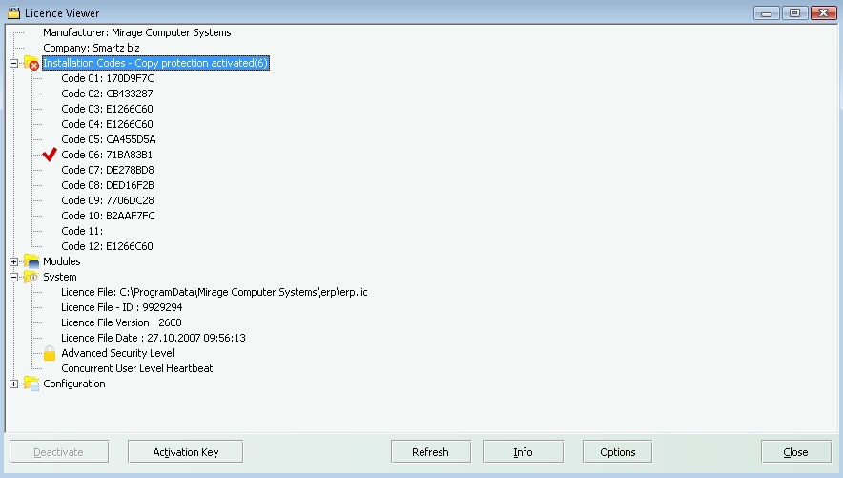Click the Close button at bottom right
843x478 pixels.
pos(795,452)
